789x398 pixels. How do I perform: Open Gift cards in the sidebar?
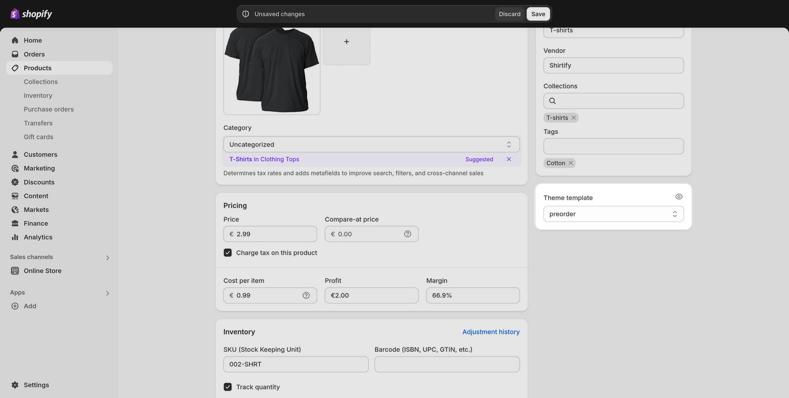38,137
